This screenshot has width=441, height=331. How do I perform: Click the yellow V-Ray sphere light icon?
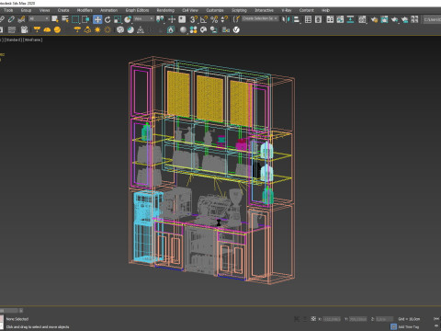(x=57, y=29)
